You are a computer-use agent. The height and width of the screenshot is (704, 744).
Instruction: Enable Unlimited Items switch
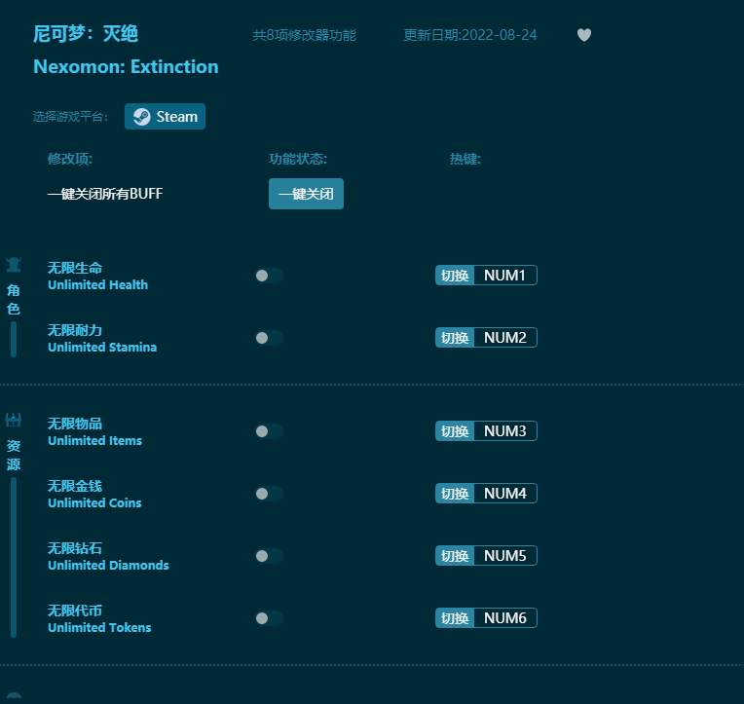coord(269,431)
